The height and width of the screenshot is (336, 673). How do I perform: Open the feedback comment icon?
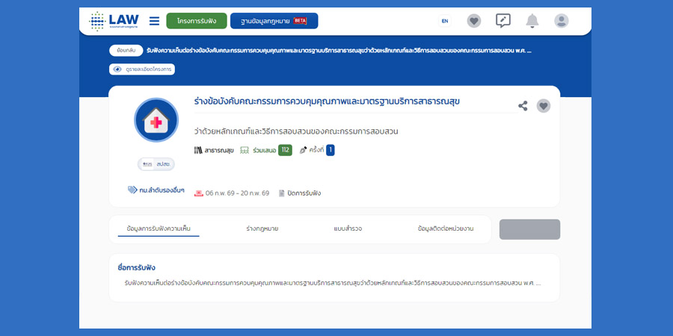[503, 21]
